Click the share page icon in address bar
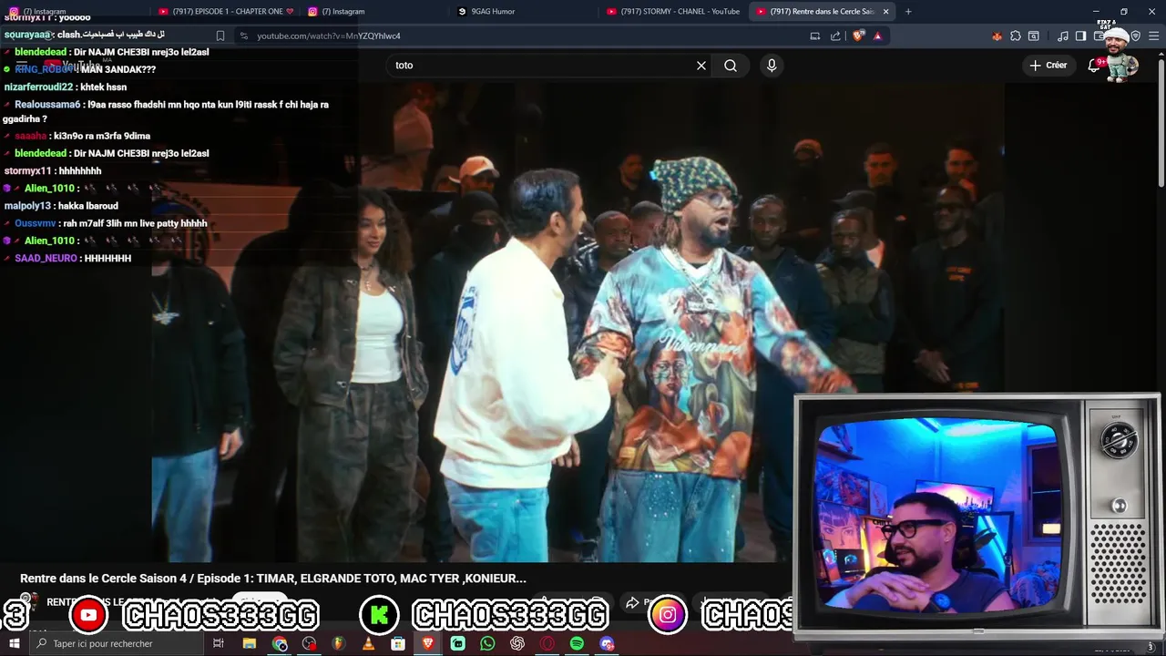 coord(835,36)
